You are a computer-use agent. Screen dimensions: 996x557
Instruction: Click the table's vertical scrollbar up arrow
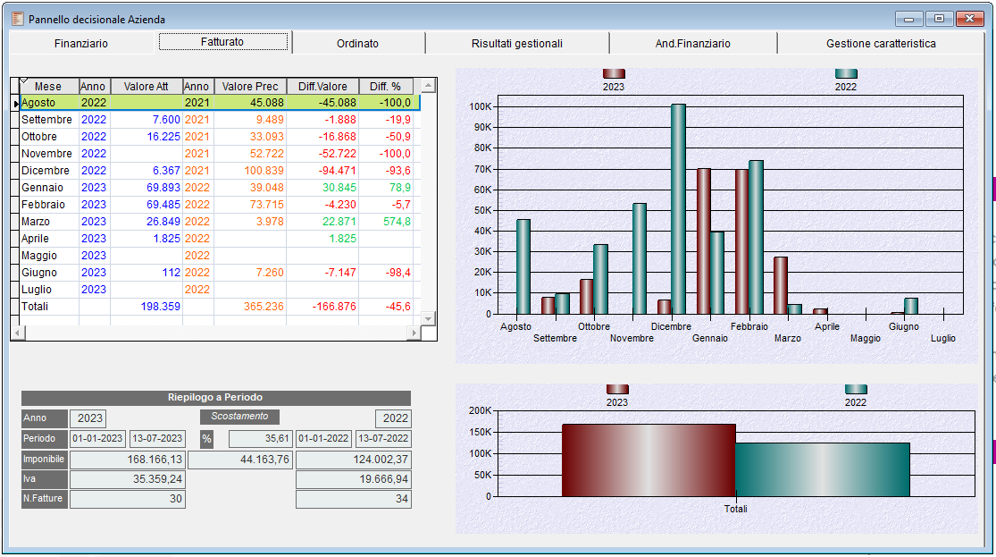pyautogui.click(x=428, y=86)
